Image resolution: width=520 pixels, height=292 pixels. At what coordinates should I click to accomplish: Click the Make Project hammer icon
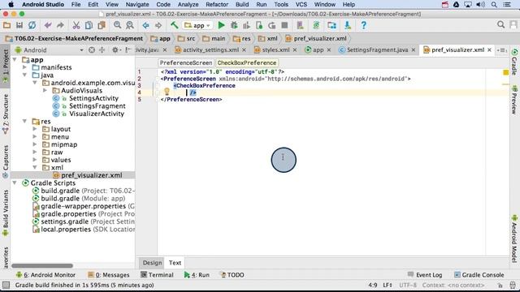tap(174, 25)
